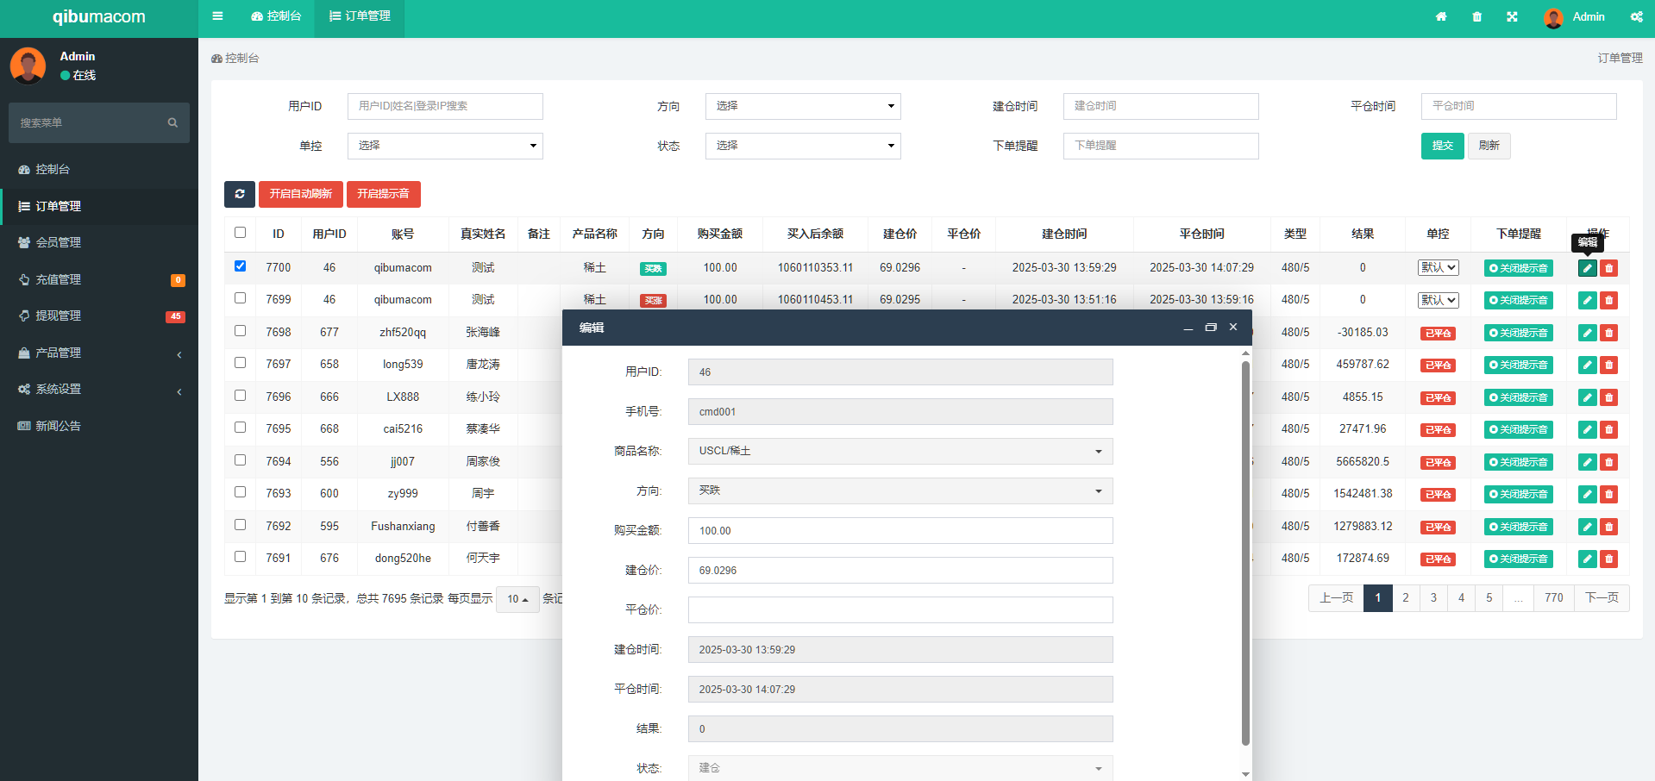Edit order 7698 using its green pencil icon
The image size is (1655, 781).
[1587, 333]
